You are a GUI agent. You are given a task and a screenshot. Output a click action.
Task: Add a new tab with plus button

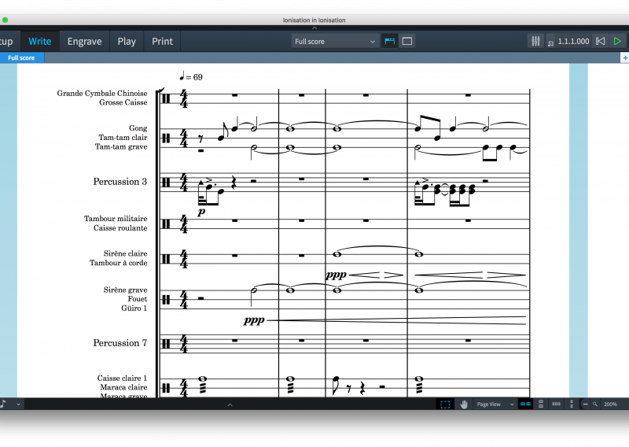point(624,57)
